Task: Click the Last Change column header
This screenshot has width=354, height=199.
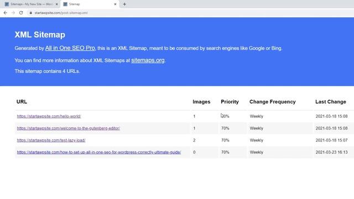Action: (x=331, y=102)
